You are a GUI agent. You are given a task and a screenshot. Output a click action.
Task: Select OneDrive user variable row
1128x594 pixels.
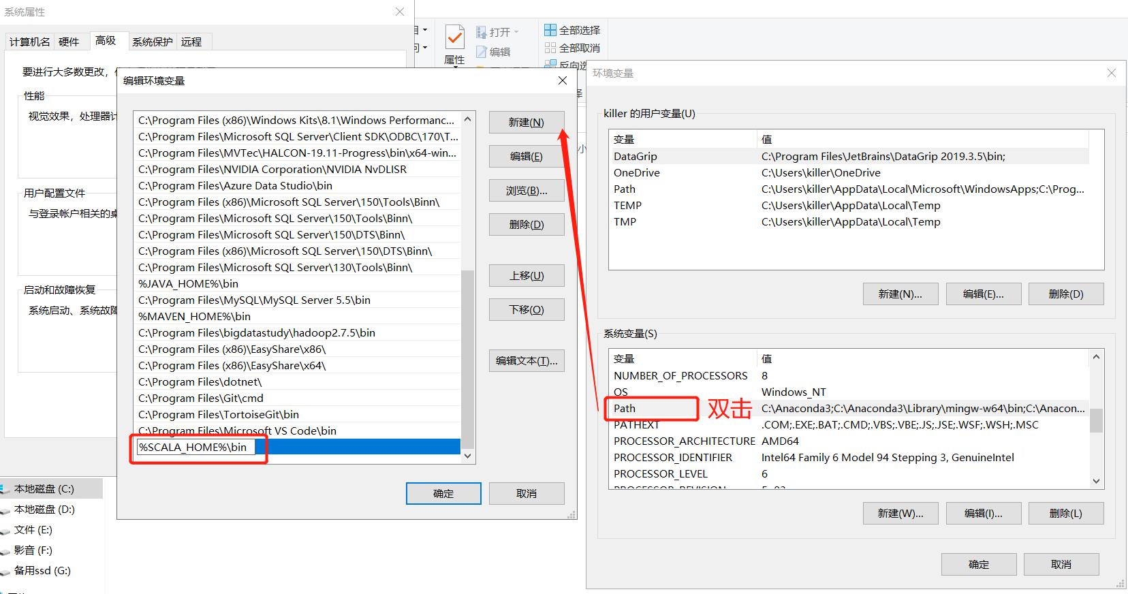click(849, 173)
